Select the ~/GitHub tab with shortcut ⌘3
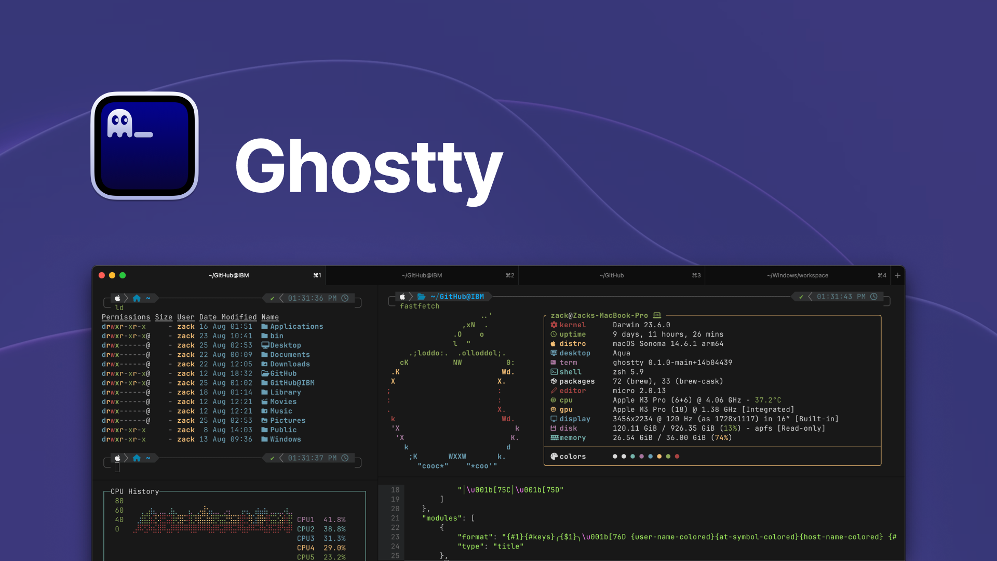This screenshot has height=561, width=997. 612,275
